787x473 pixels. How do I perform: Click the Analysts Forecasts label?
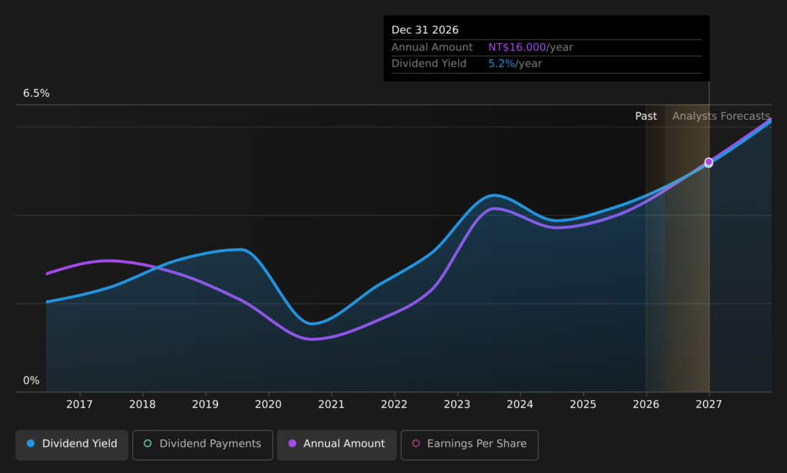(721, 116)
